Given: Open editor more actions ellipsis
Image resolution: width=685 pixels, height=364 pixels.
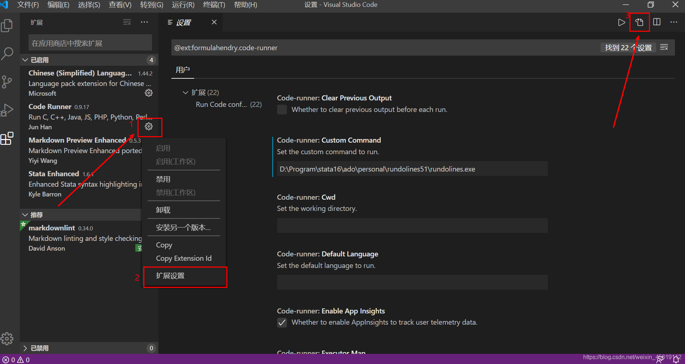Looking at the screenshot, I should click(674, 22).
